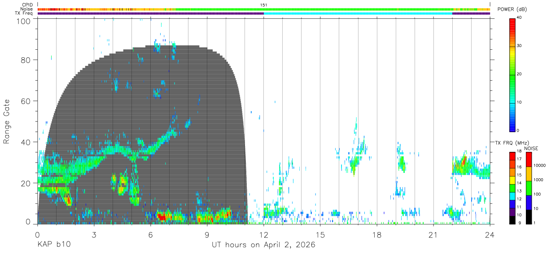The height and width of the screenshot is (254, 551).
Task: Click the cyan TX Freq strip after 12 UT
Action: (x=358, y=13)
